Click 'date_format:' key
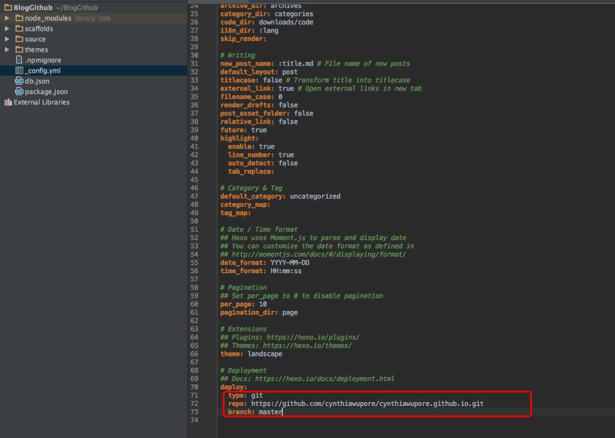615x438 pixels. tap(243, 263)
